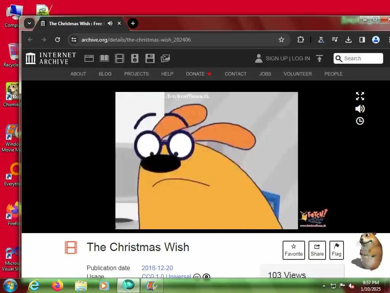Image resolution: width=390 pixels, height=293 pixels.
Task: Toggle the video player volume icon
Action: click(x=360, y=109)
